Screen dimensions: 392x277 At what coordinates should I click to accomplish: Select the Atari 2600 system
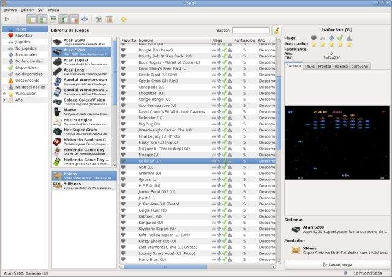(81, 42)
